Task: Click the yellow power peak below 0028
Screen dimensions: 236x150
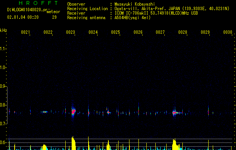Action: point(175,144)
